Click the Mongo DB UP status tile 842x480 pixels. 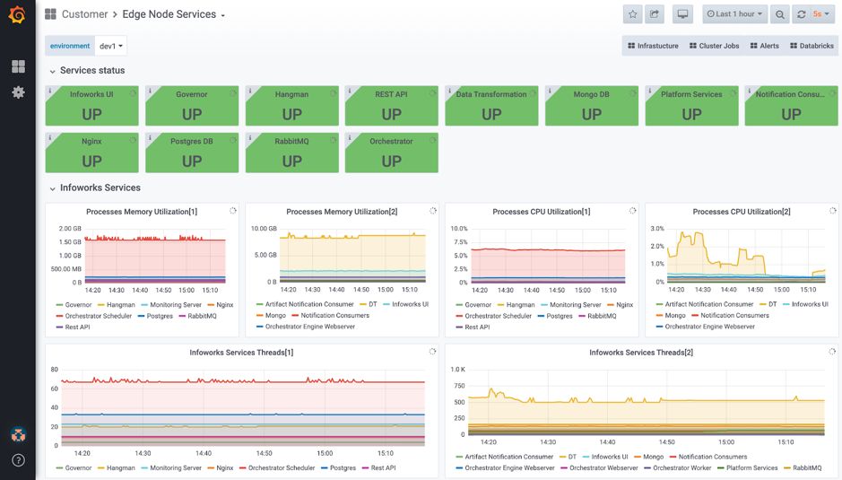591,106
